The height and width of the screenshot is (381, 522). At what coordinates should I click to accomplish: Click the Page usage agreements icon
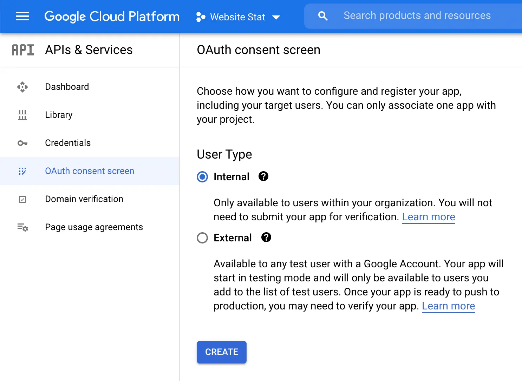point(22,227)
